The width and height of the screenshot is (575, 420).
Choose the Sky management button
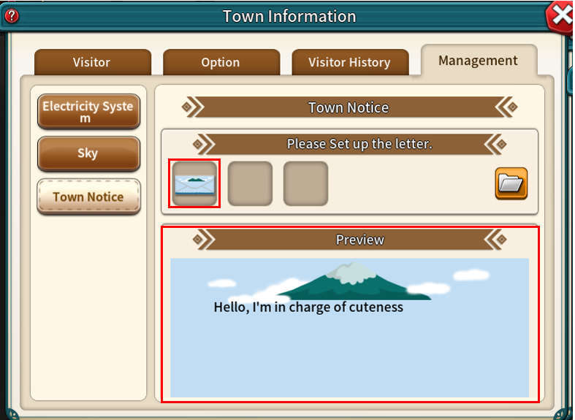[x=88, y=153]
